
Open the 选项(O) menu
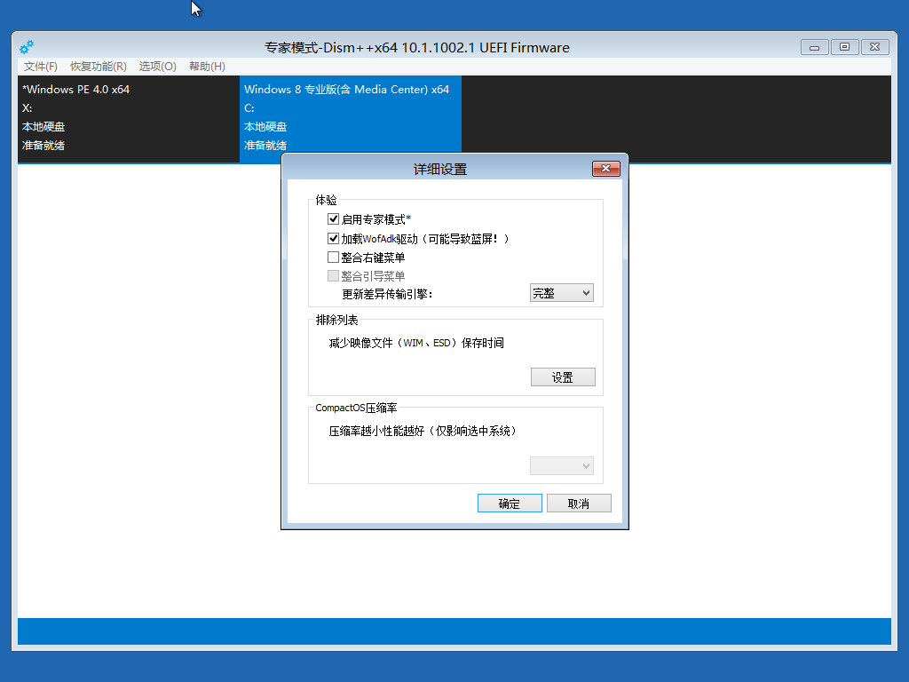pos(157,67)
